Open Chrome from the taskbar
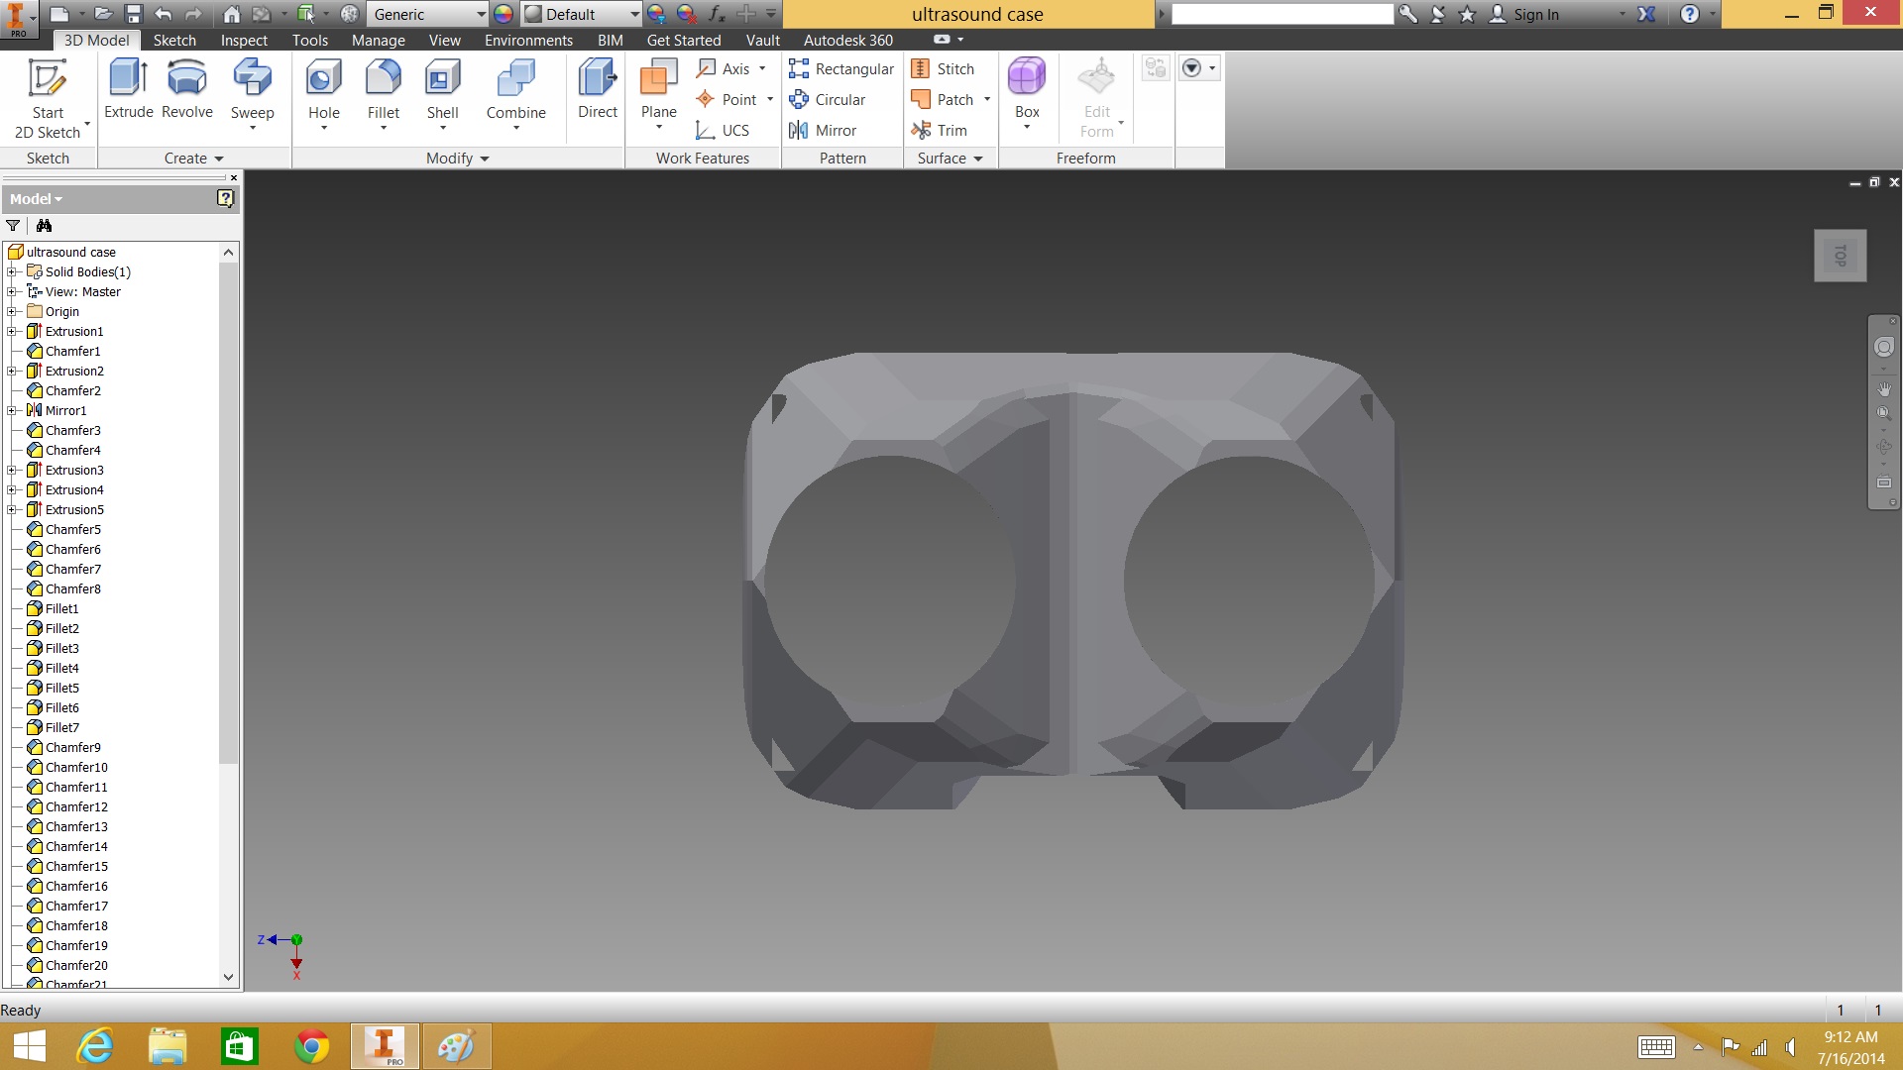The height and width of the screenshot is (1070, 1903). tap(311, 1046)
